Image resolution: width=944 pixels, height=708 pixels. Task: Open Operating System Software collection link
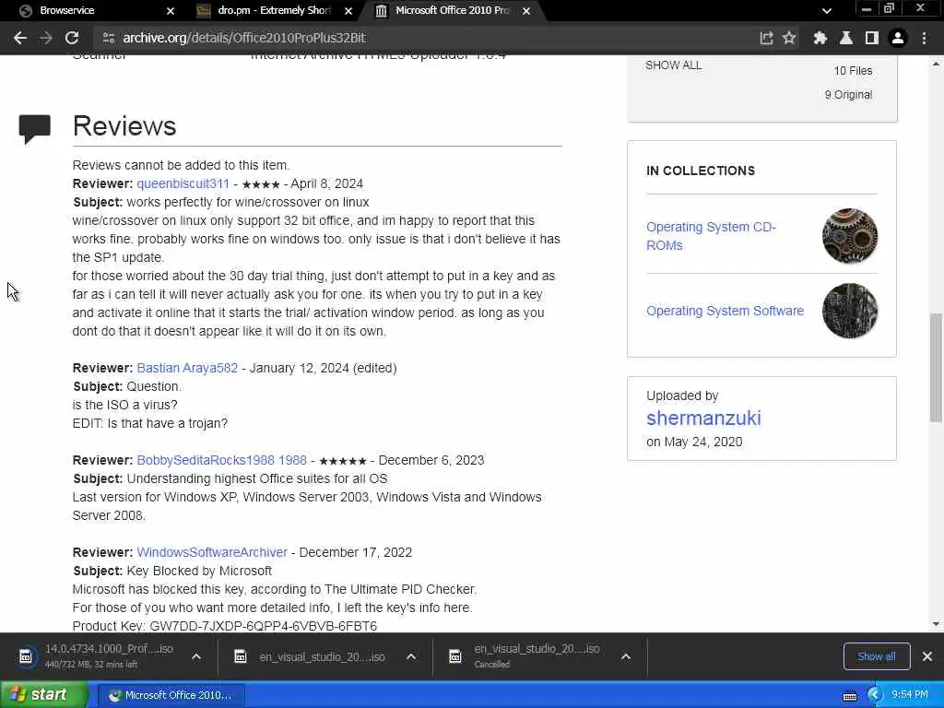[725, 311]
